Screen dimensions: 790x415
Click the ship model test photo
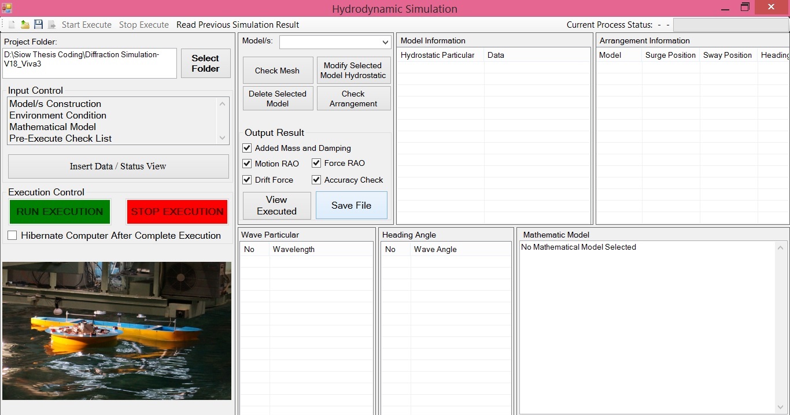(x=117, y=331)
